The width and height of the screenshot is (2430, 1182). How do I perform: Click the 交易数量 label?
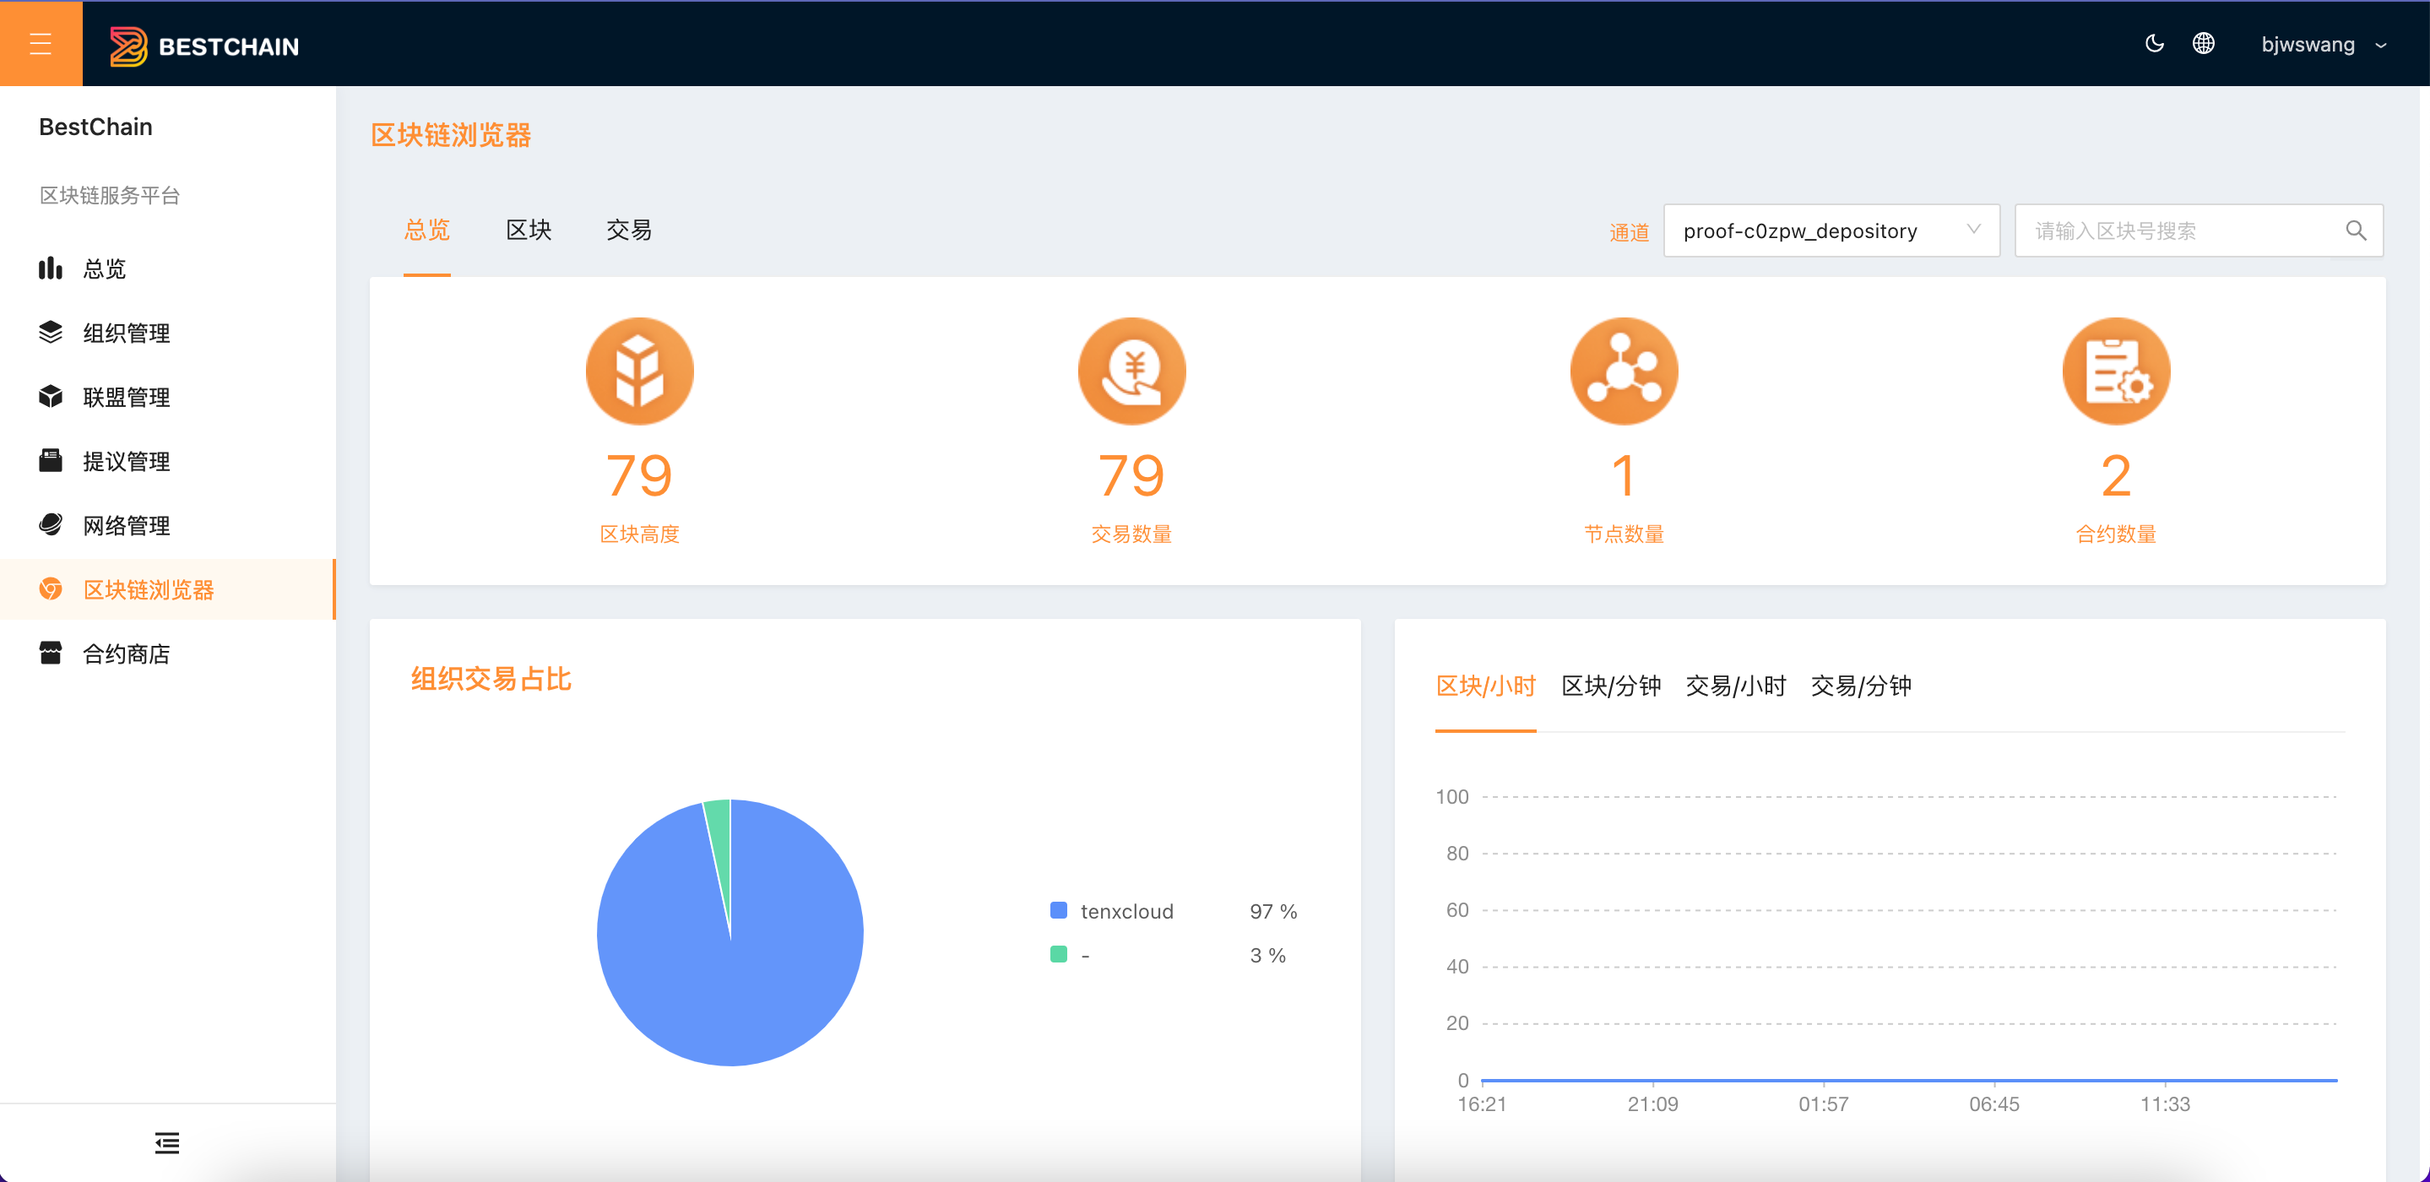pos(1132,534)
